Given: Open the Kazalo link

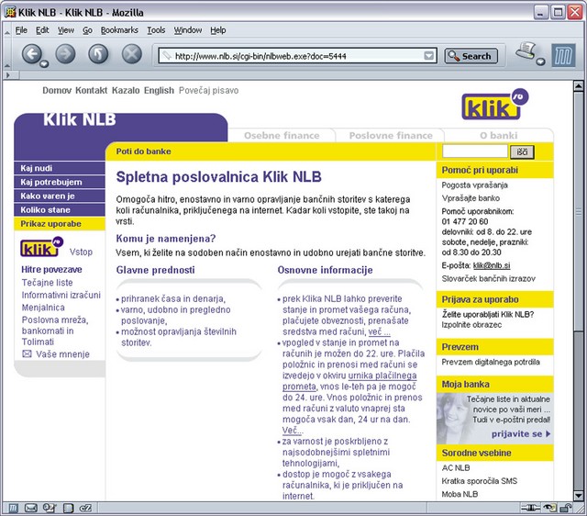Looking at the screenshot, I should click(x=126, y=90).
